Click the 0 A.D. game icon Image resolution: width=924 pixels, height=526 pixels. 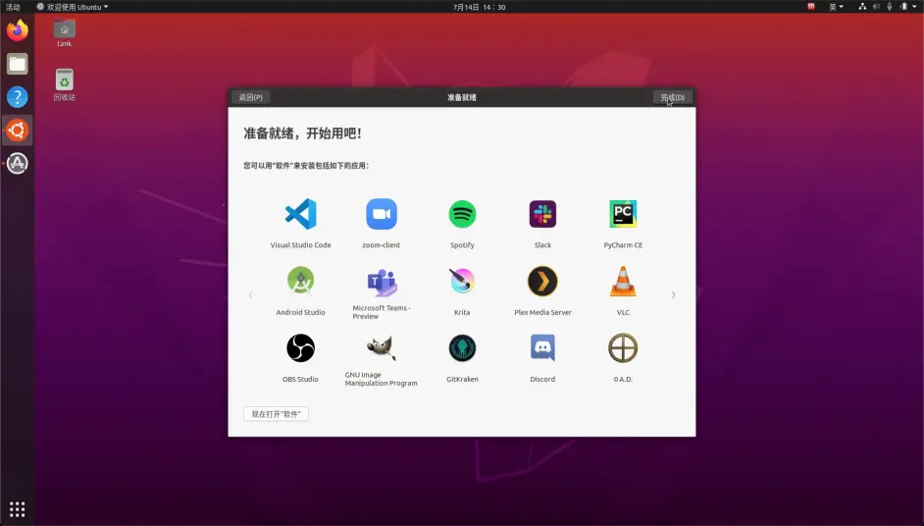click(623, 348)
